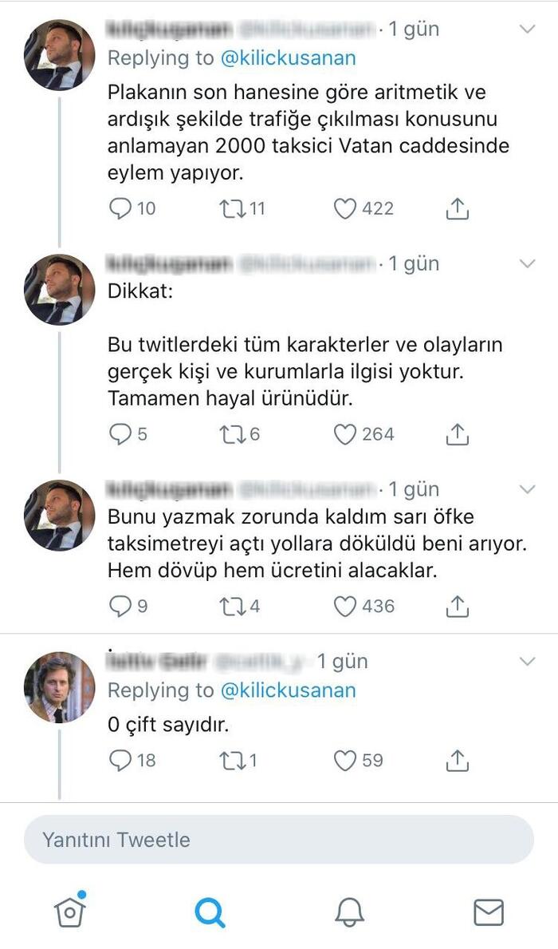
Task: Tap the 'Yanıtını Tweetle' reply field
Action: (278, 840)
